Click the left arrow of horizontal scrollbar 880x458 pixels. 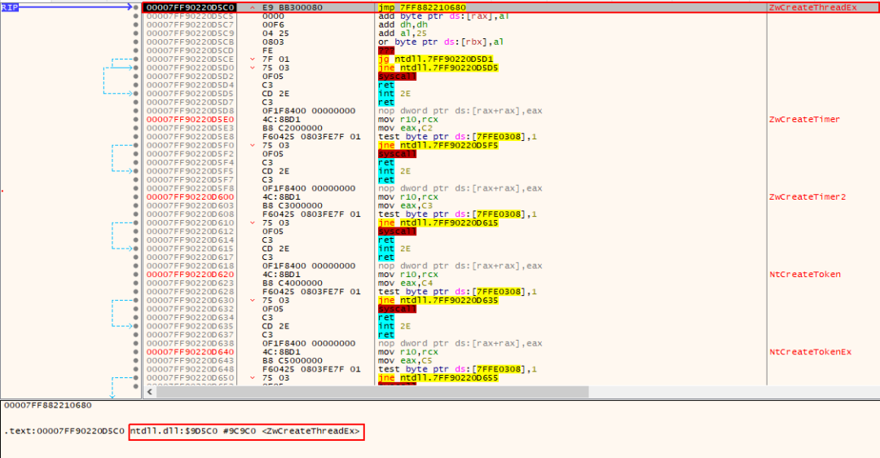(150, 392)
